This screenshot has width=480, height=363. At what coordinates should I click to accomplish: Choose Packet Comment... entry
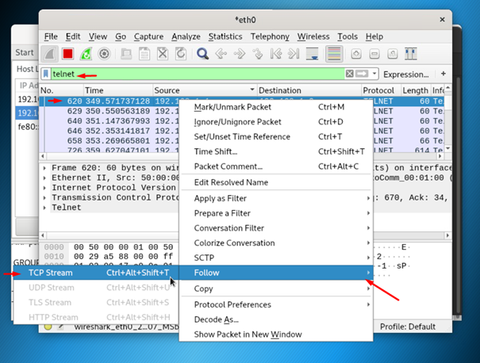tap(276, 166)
